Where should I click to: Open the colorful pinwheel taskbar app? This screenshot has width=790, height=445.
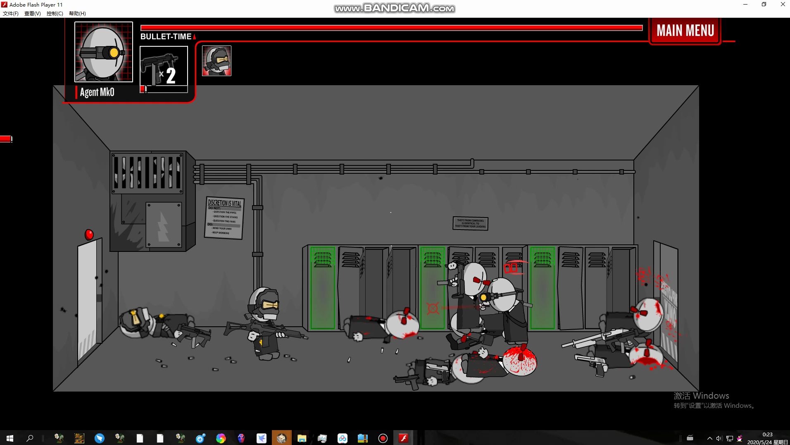click(x=221, y=438)
